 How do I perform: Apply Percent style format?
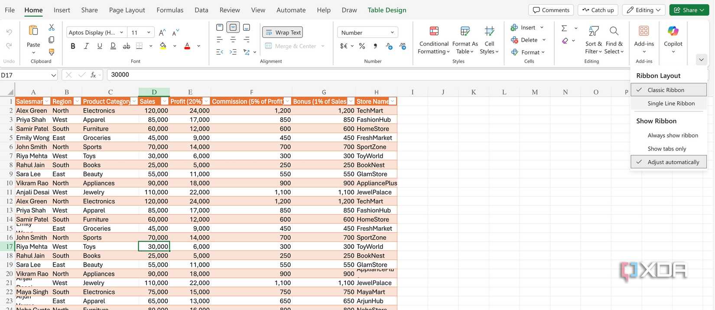coord(362,46)
